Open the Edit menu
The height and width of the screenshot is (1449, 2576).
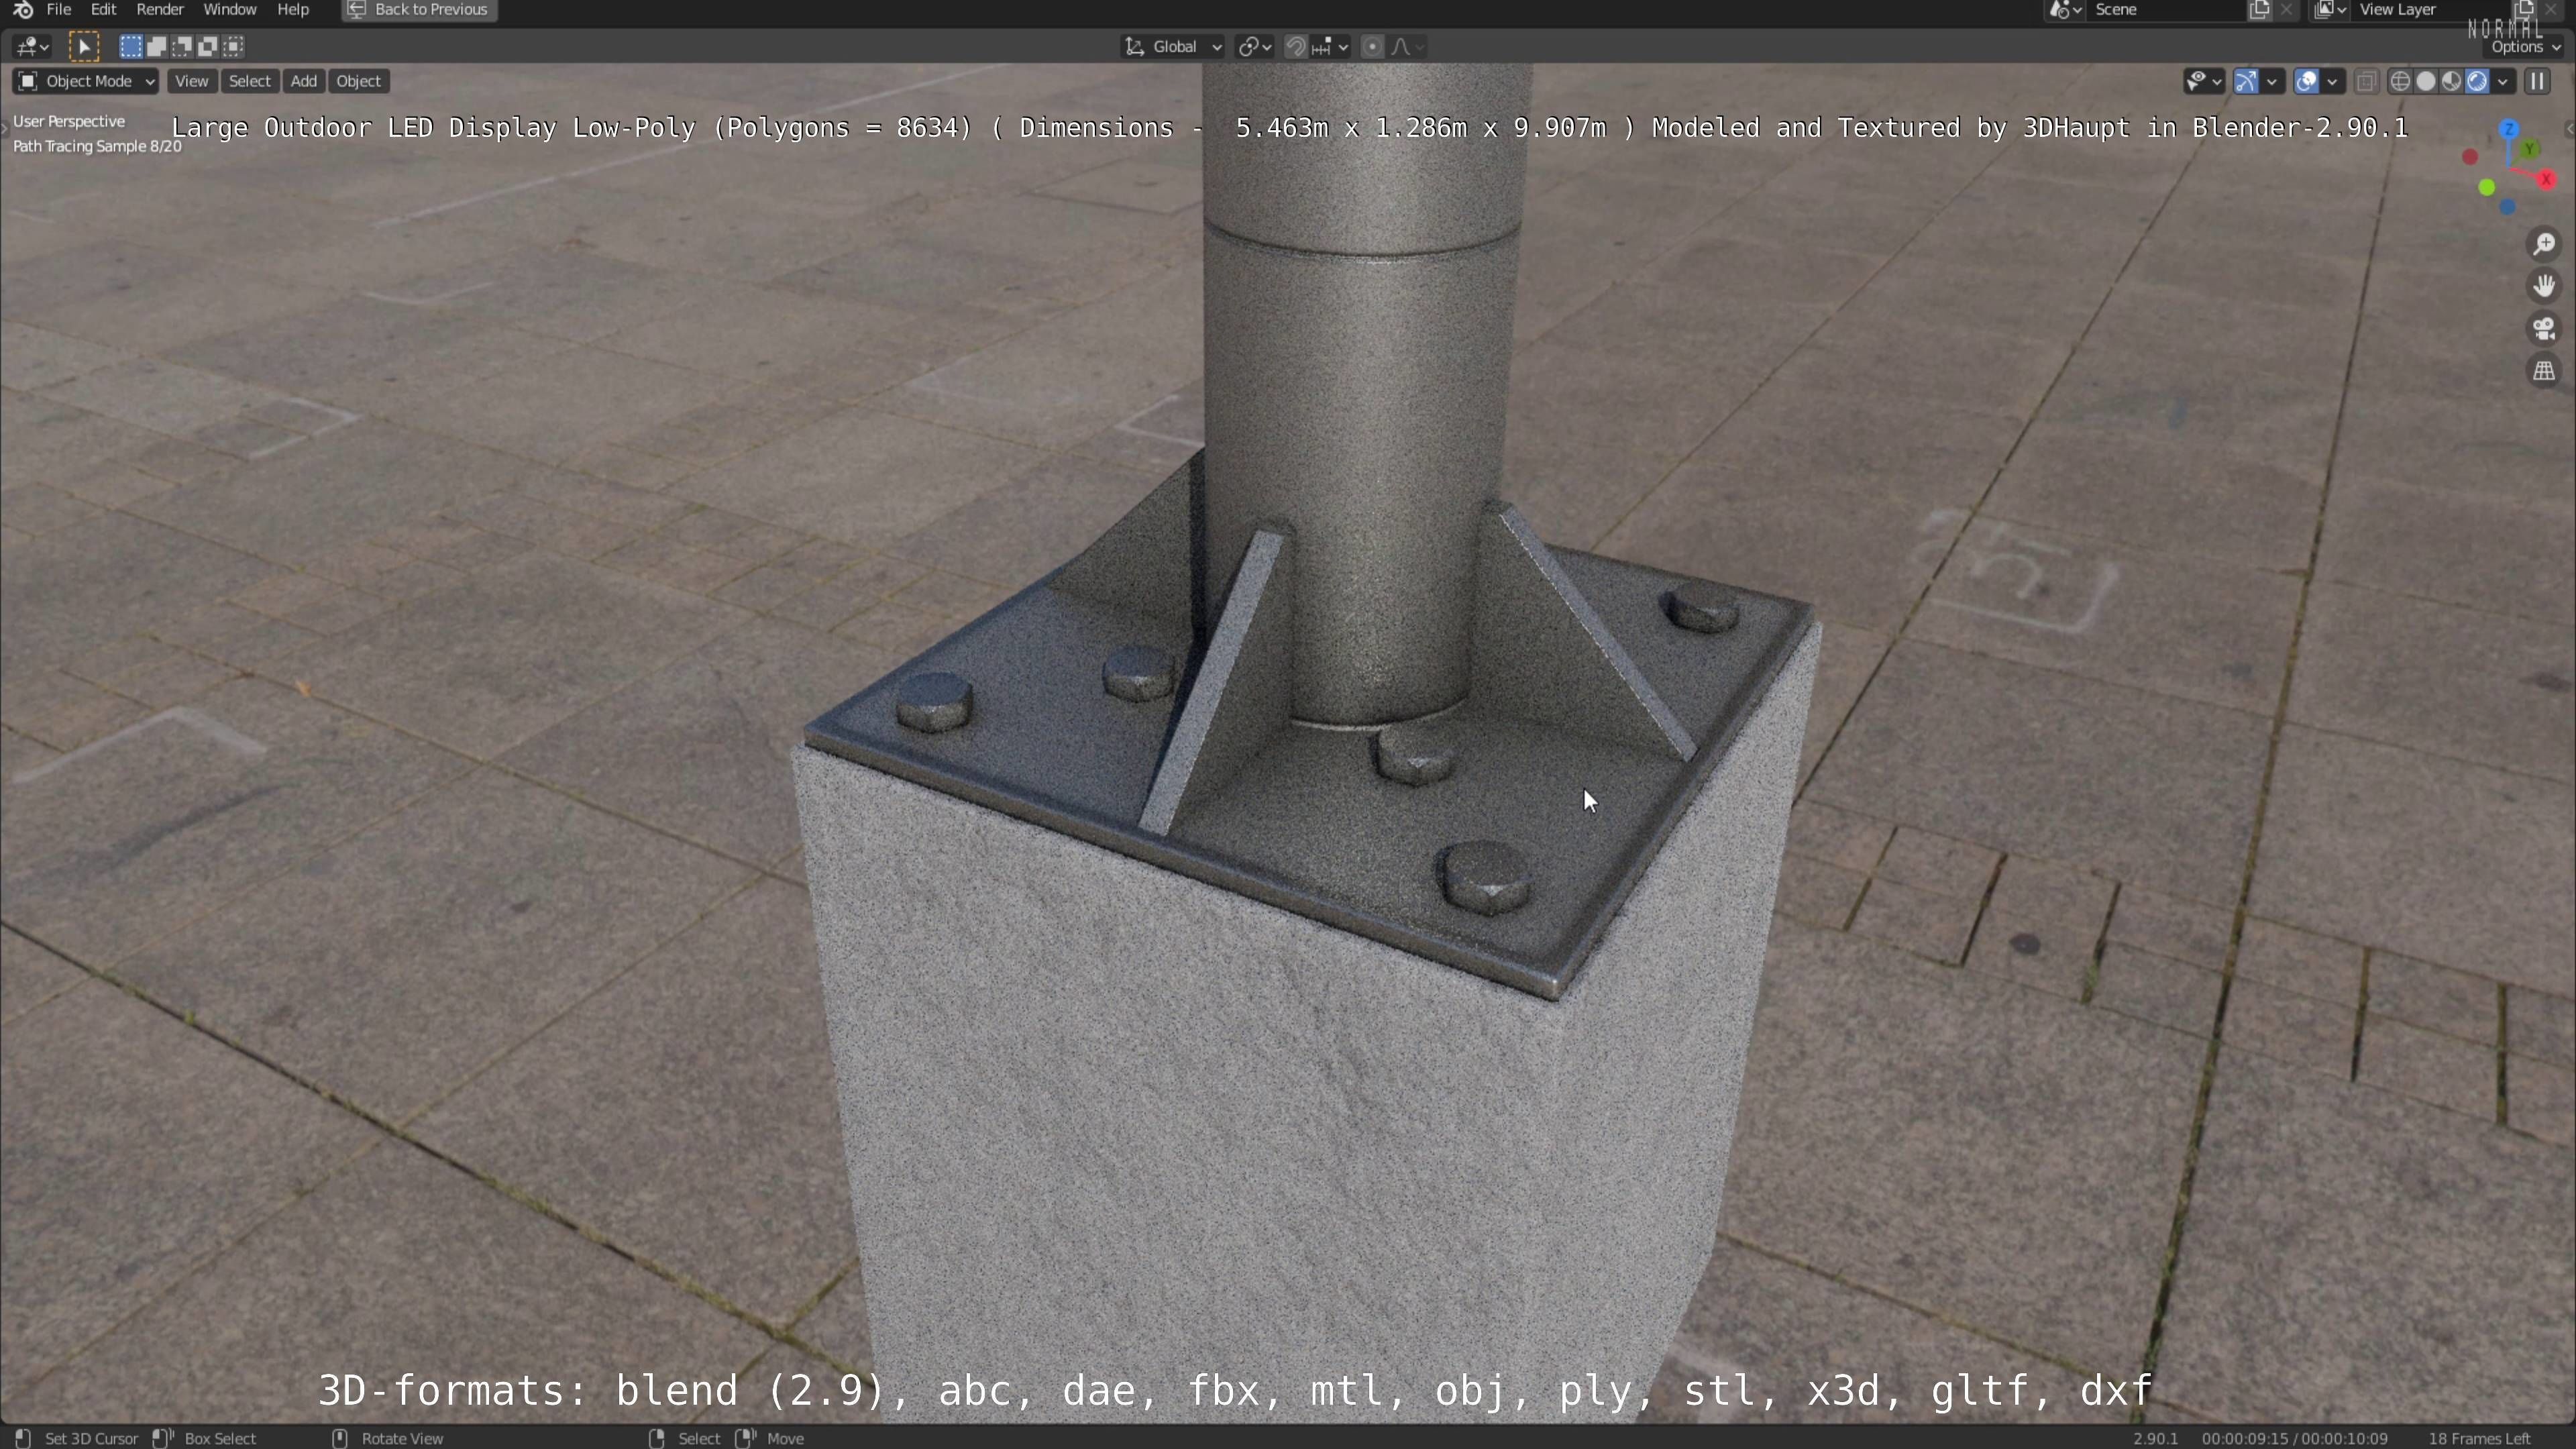(103, 10)
